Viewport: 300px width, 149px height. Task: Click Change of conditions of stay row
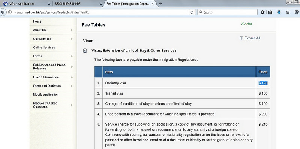click(148, 104)
